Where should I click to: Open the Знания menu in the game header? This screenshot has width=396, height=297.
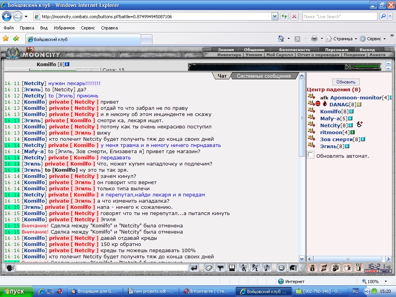pyautogui.click(x=226, y=49)
